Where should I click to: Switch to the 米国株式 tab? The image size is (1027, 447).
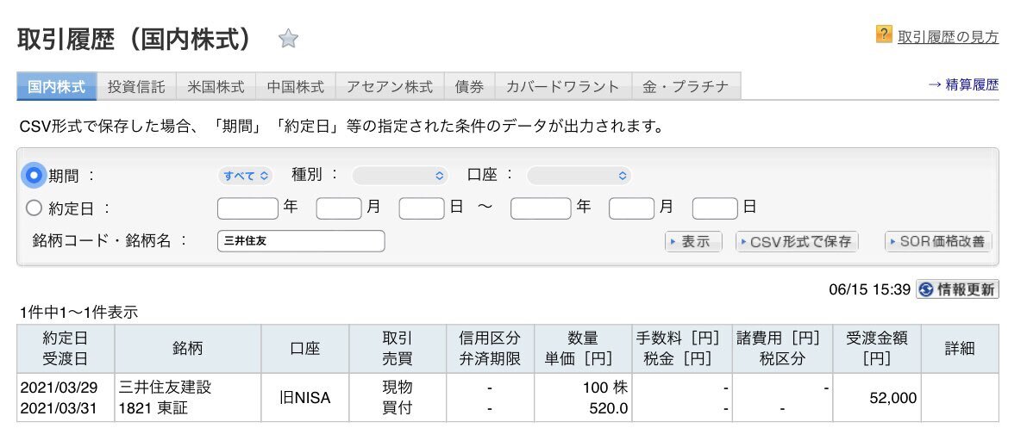point(216,86)
